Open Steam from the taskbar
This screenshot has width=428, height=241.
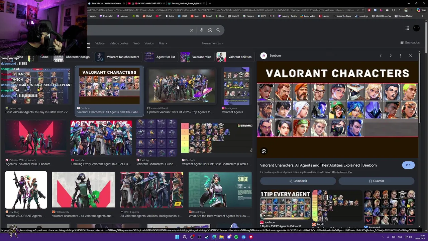(x=207, y=237)
